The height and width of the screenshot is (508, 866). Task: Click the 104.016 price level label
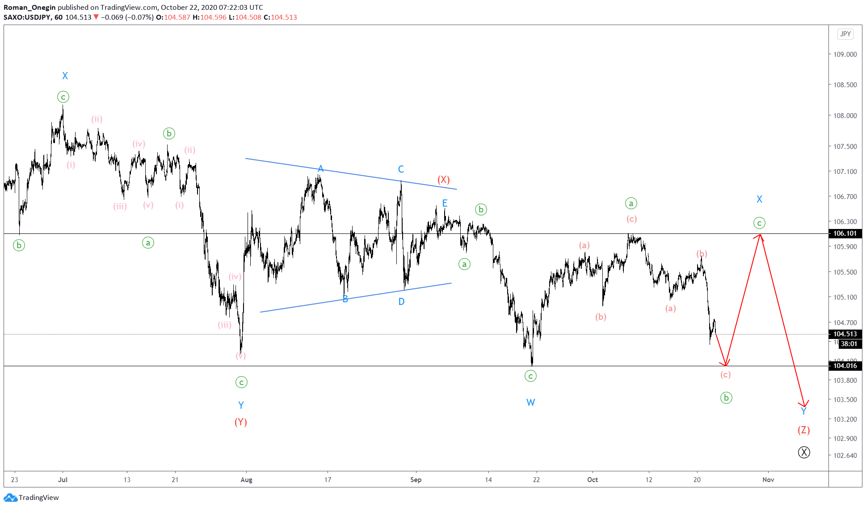845,366
